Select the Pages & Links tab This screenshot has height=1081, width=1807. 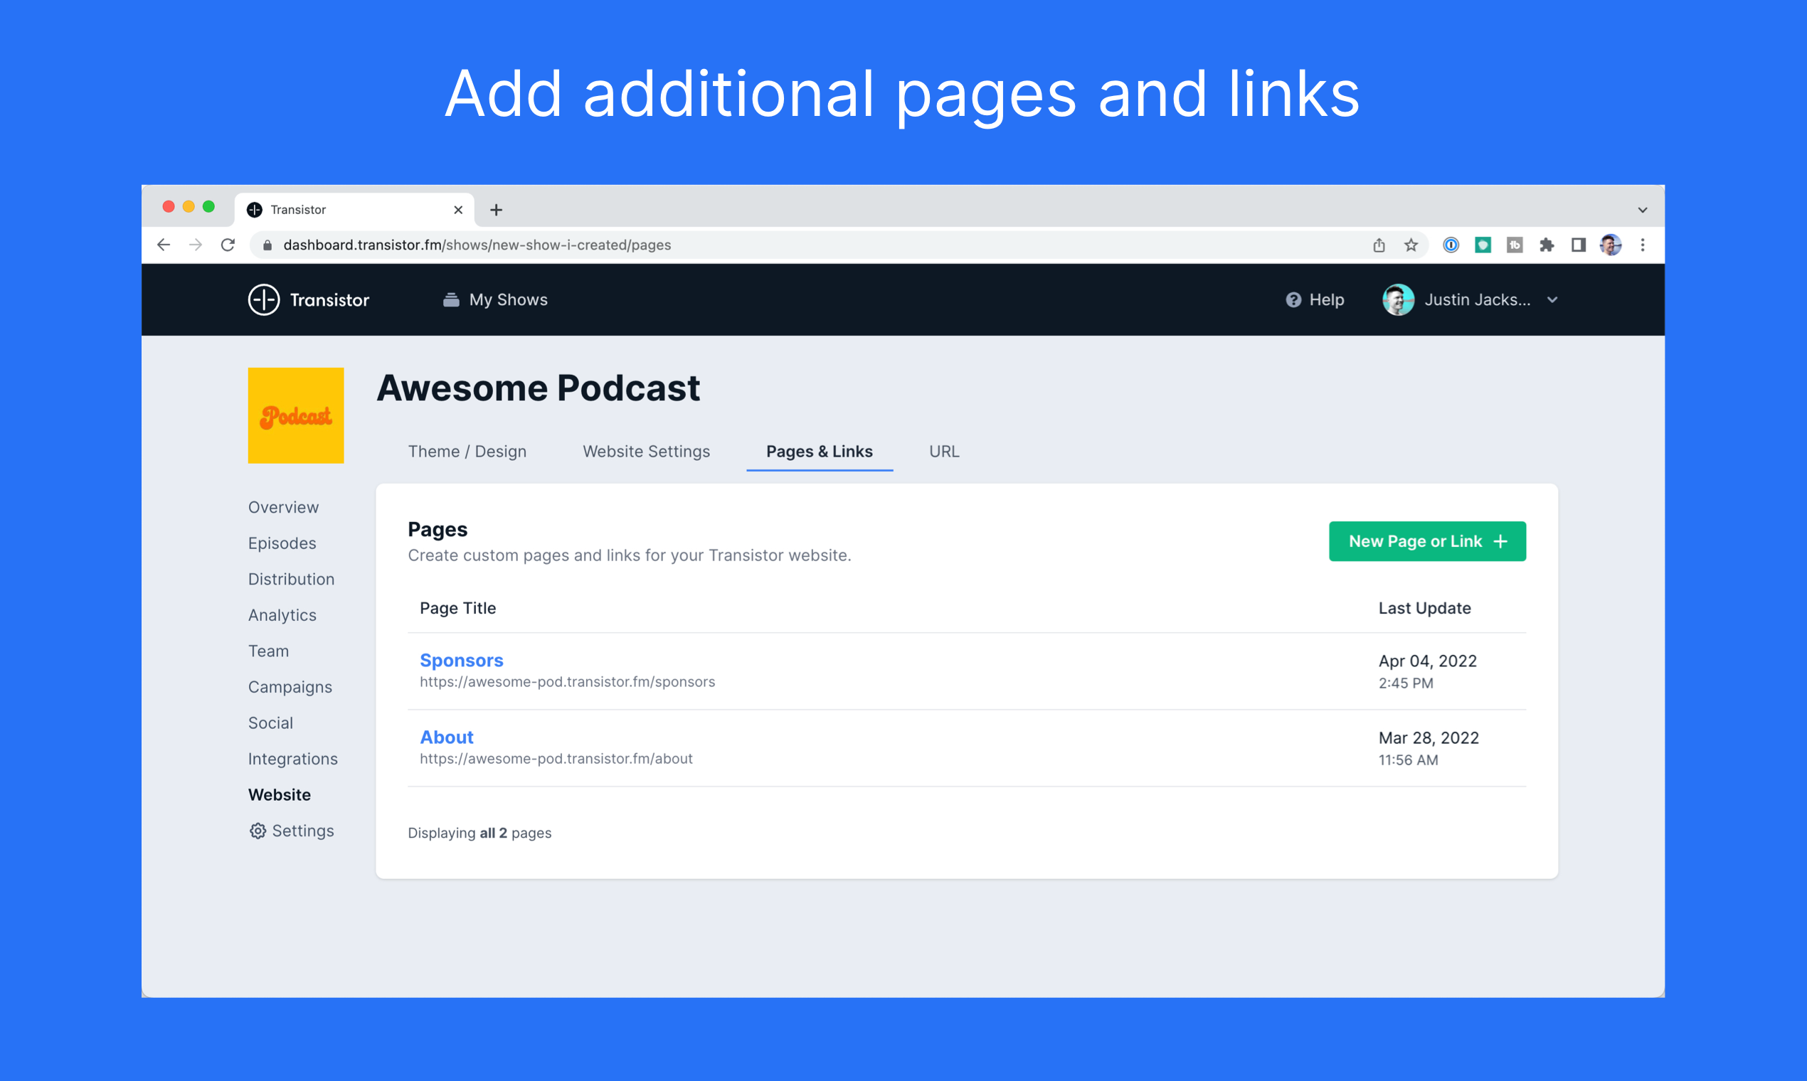(820, 452)
